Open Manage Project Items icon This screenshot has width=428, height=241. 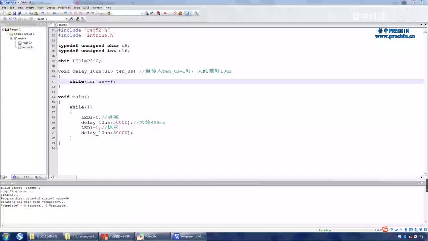pos(78,19)
